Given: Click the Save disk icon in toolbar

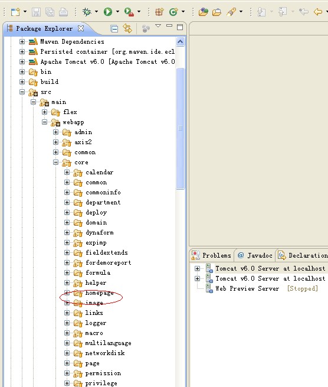Looking at the screenshot, I should 36,12.
